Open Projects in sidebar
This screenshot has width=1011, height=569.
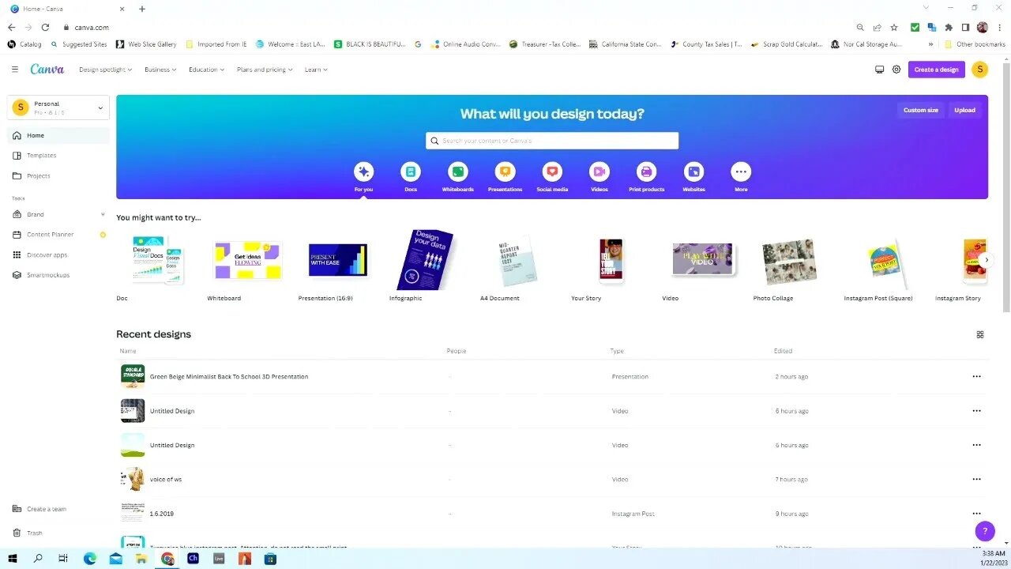point(58,176)
